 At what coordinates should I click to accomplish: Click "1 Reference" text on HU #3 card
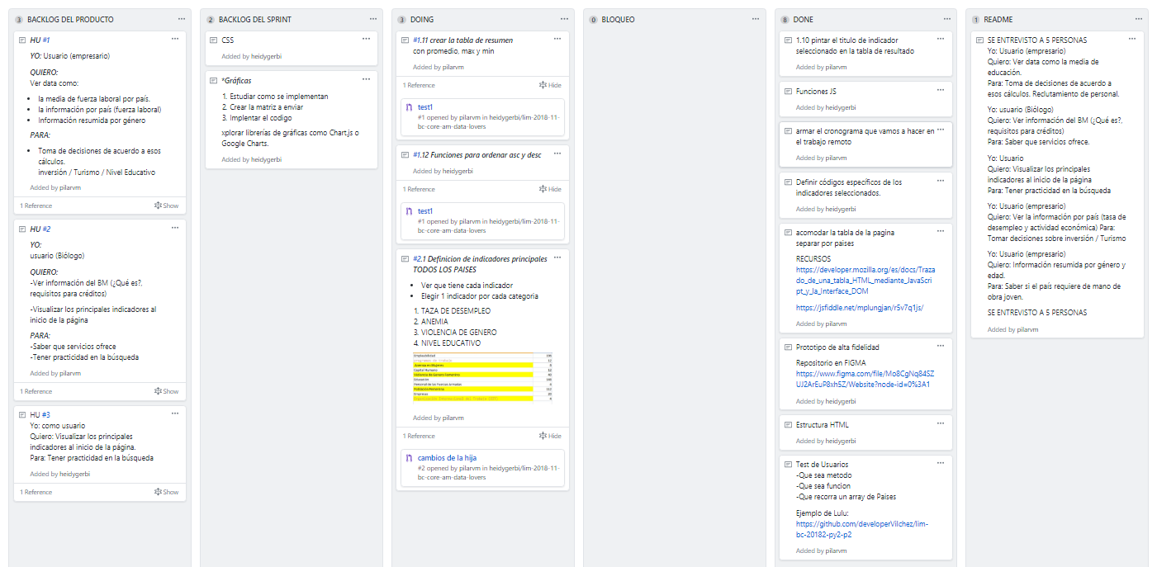[36, 492]
